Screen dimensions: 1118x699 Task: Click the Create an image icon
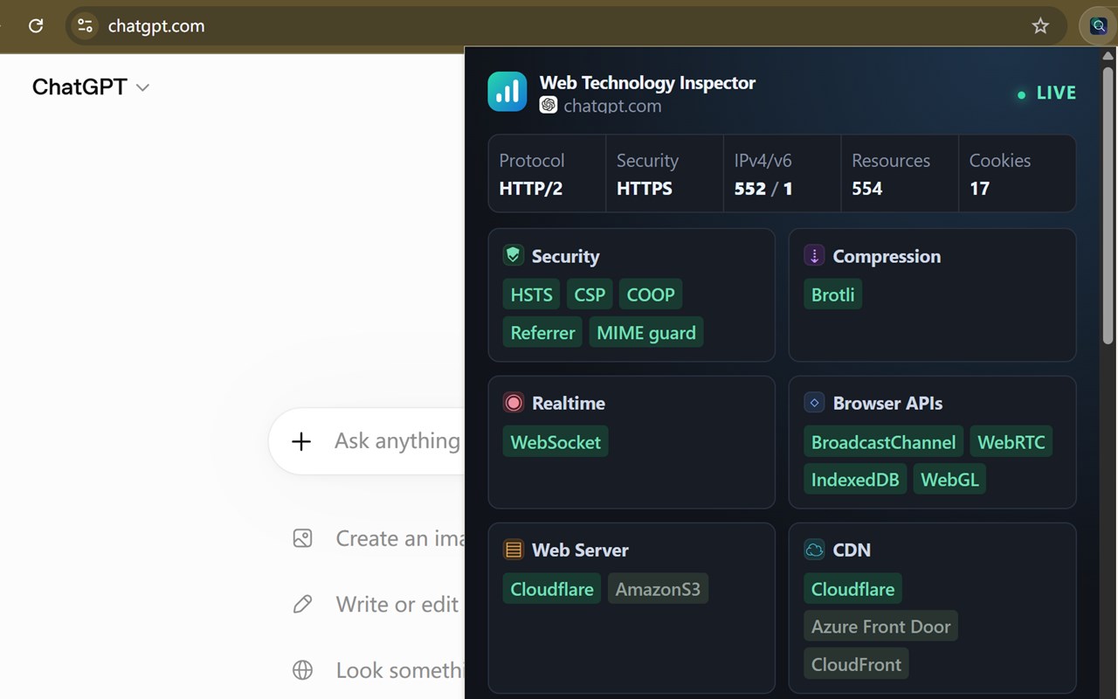[302, 538]
